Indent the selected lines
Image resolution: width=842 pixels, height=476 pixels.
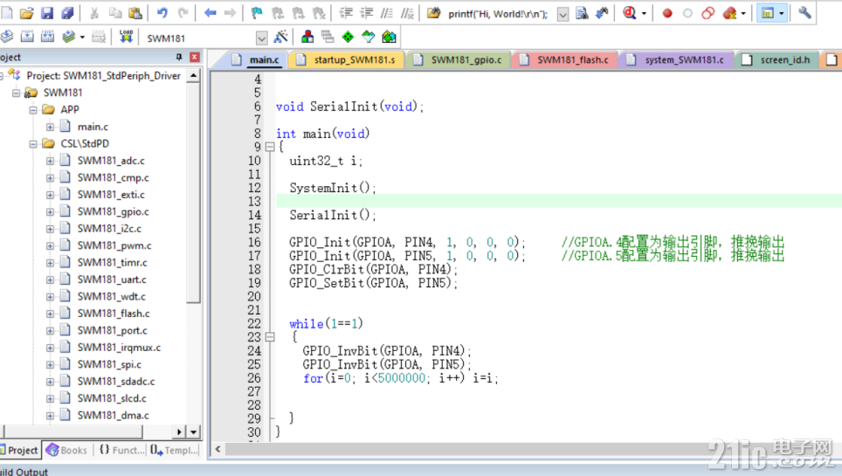(346, 13)
